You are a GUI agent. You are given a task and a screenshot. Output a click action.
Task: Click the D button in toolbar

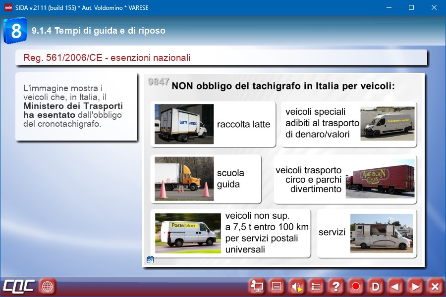click(x=376, y=286)
